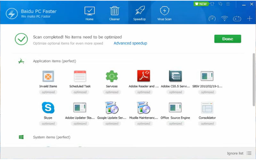Select the SBSV 2010/02/19 item icon
The height and width of the screenshot is (160, 256).
(207, 76)
